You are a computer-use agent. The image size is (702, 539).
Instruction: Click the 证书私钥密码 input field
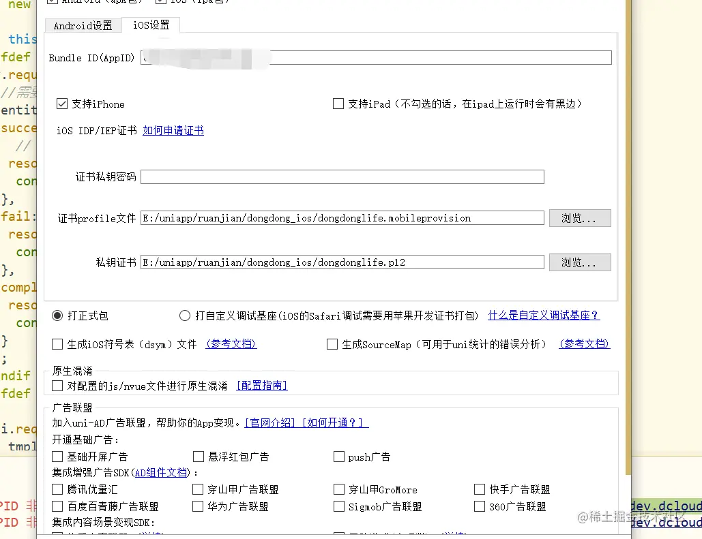342,176
